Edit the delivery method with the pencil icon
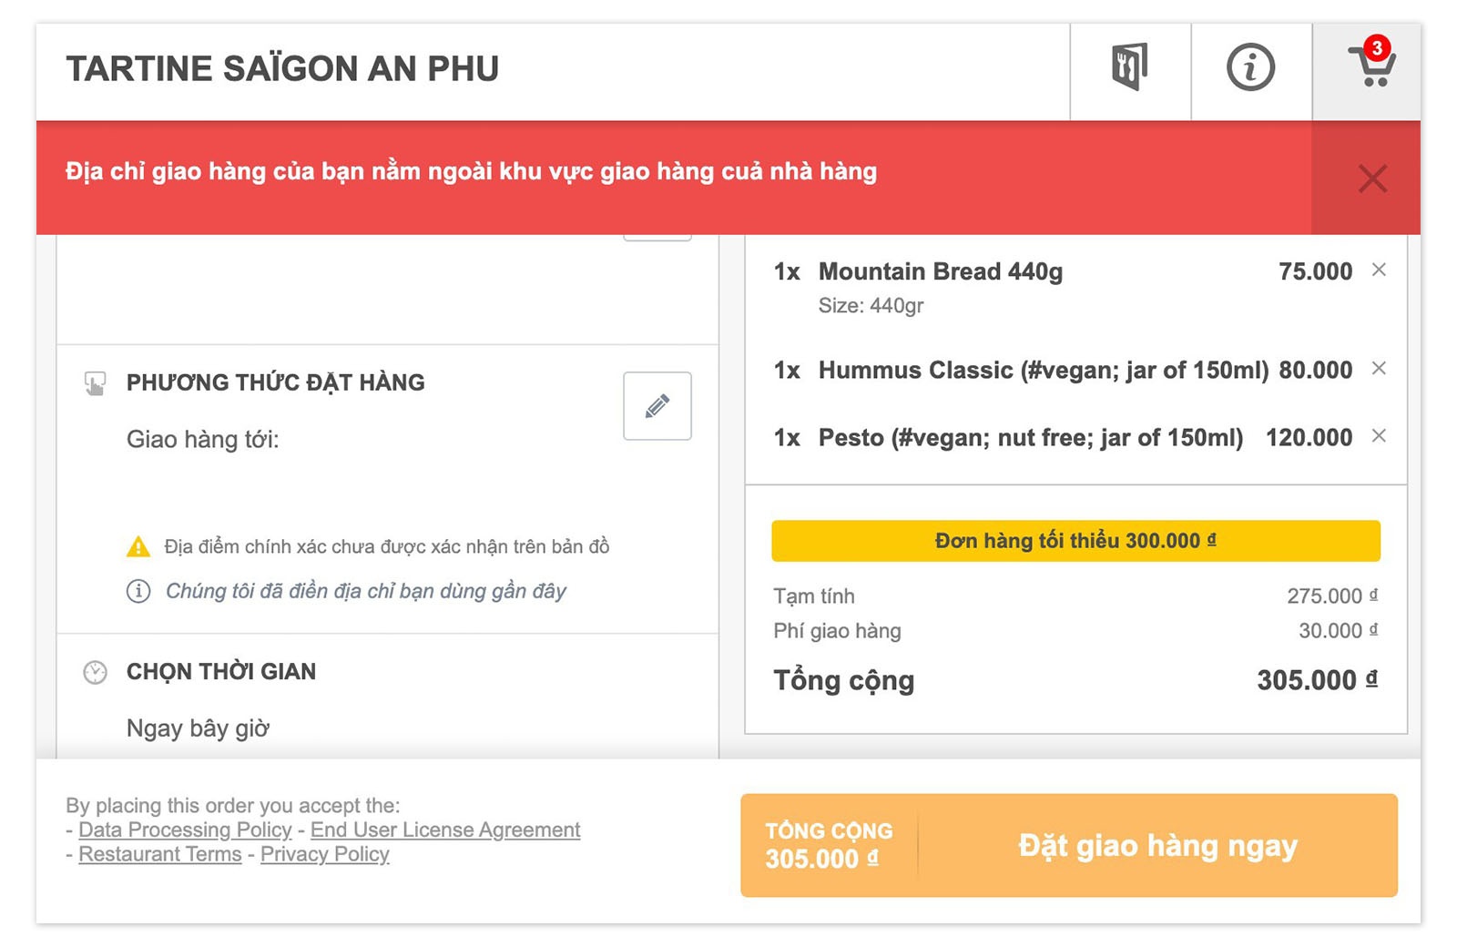This screenshot has height=947, width=1457. pyautogui.click(x=657, y=406)
